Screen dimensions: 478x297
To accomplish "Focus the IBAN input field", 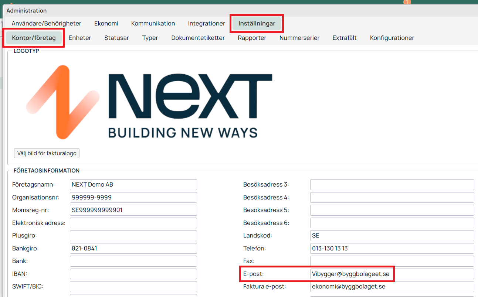I will pyautogui.click(x=133, y=274).
